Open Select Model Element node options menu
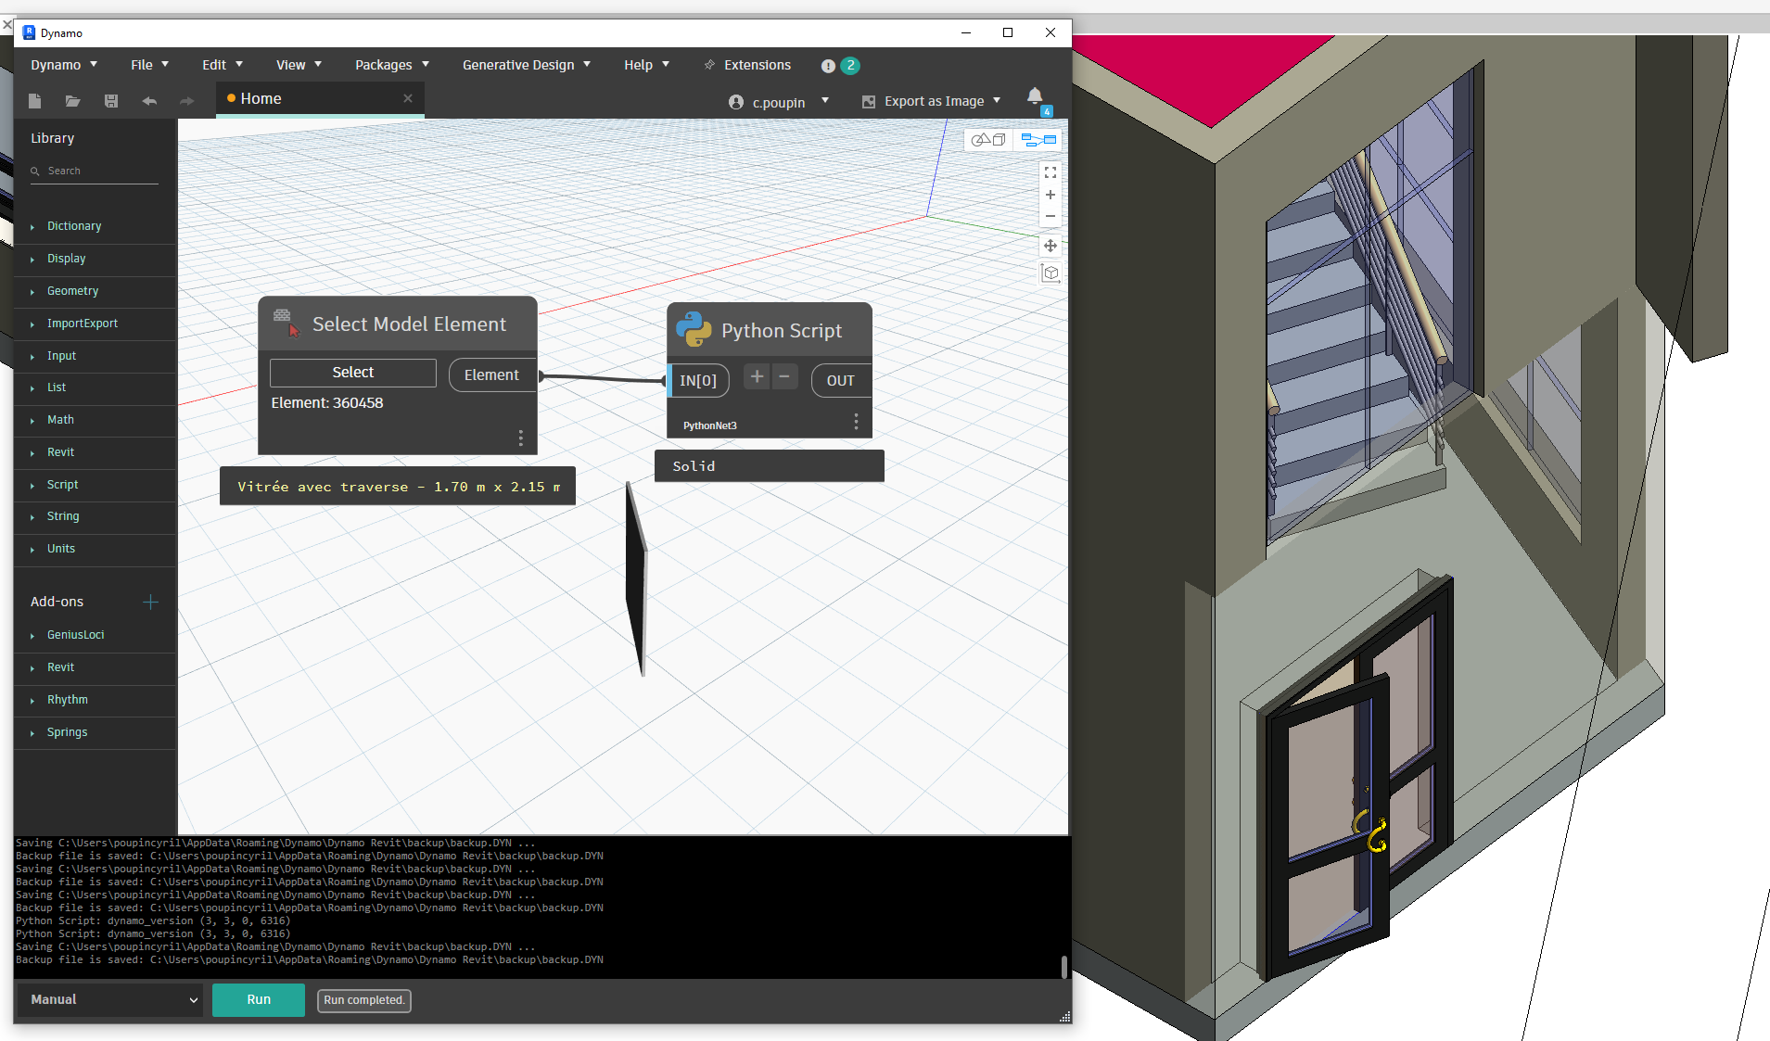Screen dimensions: 1770x1041 click(521, 438)
